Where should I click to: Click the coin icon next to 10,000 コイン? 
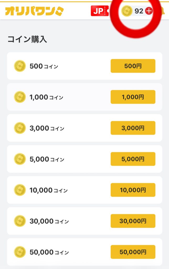tap(20, 190)
